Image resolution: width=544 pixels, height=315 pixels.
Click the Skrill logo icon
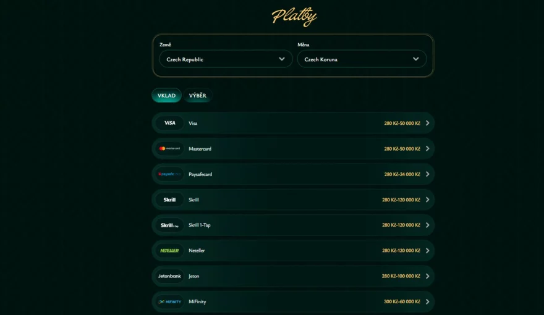click(x=169, y=200)
